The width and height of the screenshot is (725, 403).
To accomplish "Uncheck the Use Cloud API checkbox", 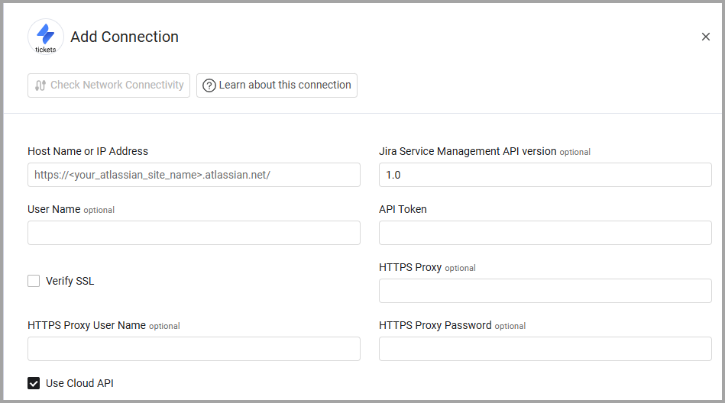I will pos(34,383).
